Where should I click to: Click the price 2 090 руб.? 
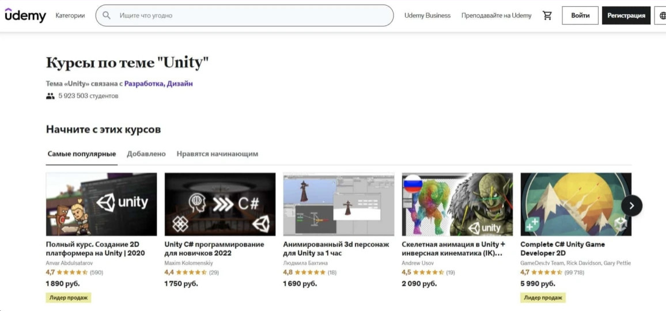click(x=419, y=283)
